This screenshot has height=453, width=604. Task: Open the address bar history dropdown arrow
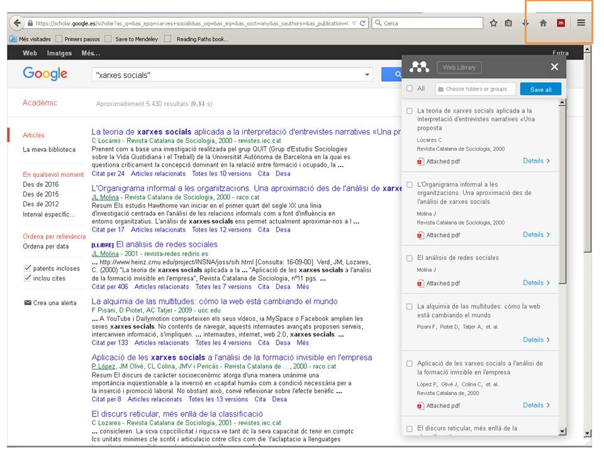pos(354,23)
